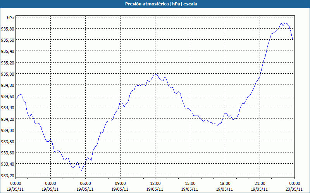This screenshot has height=193, width=310.
Task: Pick the 933,60 pressure label
Action: (x=7, y=152)
